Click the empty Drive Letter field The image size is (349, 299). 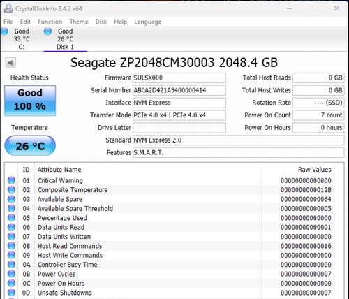[x=179, y=128]
